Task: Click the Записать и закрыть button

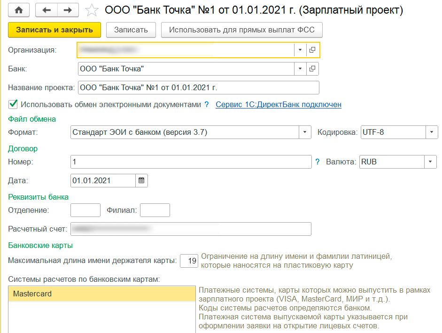Action: (54, 30)
